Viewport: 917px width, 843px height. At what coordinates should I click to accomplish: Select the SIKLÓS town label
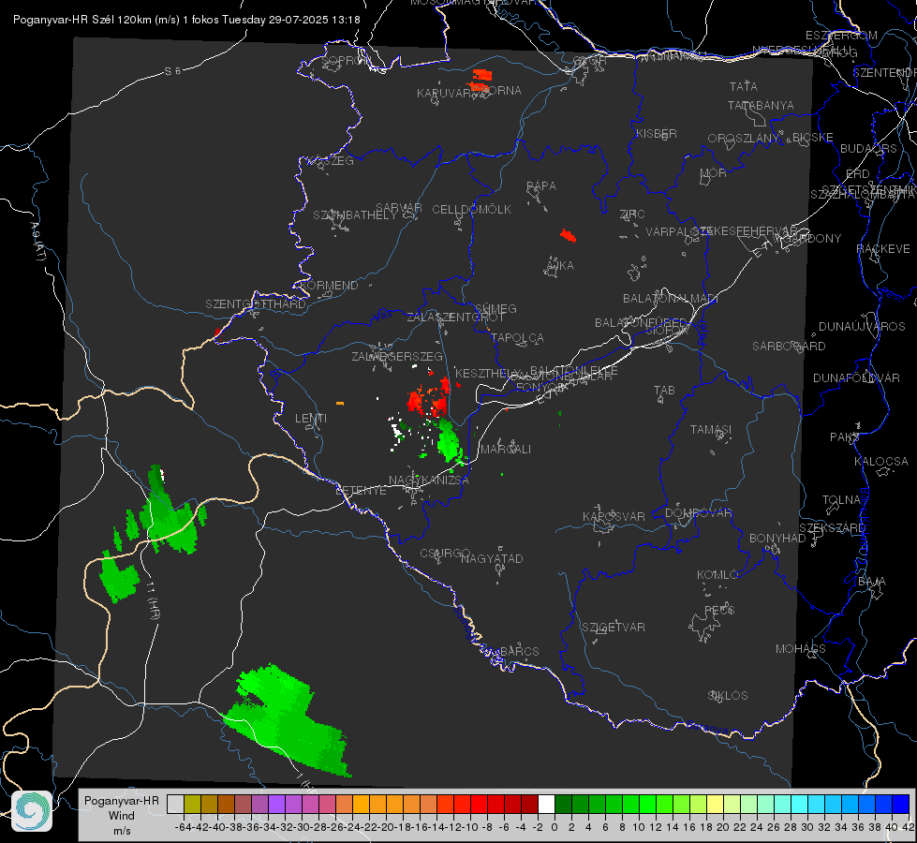point(728,696)
